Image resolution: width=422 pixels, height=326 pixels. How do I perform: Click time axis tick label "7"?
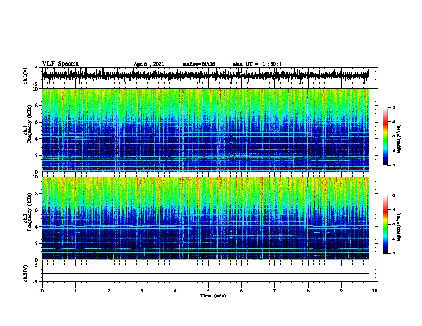coord(275,291)
